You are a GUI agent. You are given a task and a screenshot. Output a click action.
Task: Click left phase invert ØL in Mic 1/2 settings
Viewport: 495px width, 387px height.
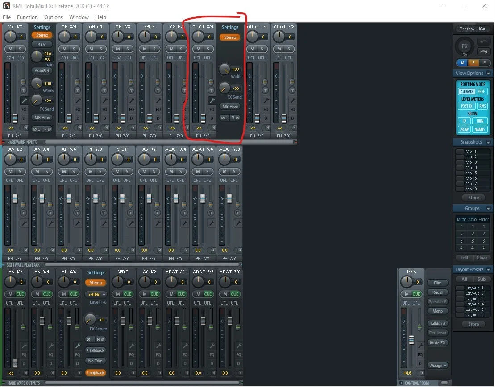(37, 129)
